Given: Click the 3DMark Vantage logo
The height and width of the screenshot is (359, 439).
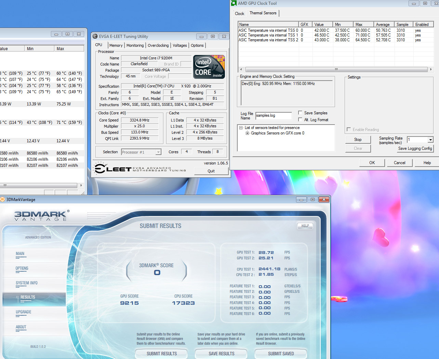Looking at the screenshot, I should point(42,216).
